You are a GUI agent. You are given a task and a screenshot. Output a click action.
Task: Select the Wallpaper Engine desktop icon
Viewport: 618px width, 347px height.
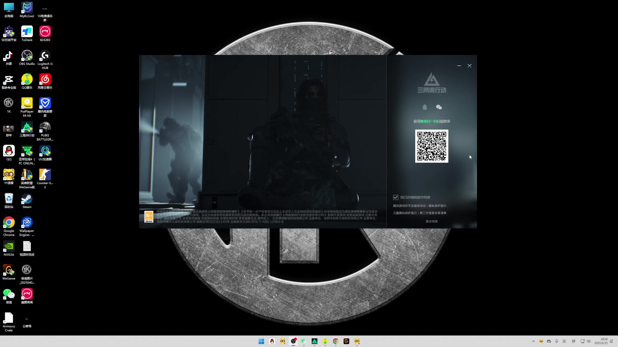click(x=27, y=227)
